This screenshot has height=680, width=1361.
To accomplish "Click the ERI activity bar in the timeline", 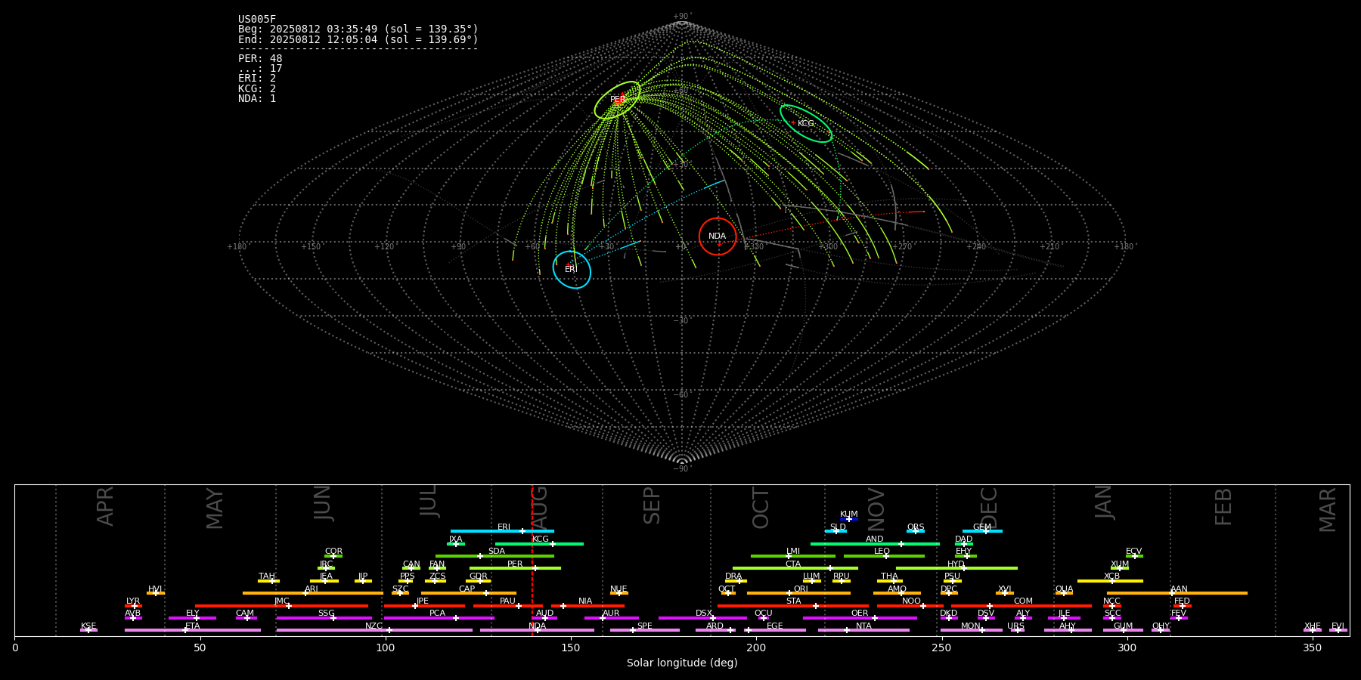I will click(502, 531).
